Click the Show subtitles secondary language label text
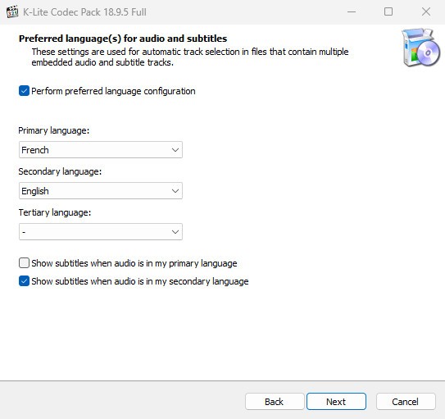 [140, 281]
